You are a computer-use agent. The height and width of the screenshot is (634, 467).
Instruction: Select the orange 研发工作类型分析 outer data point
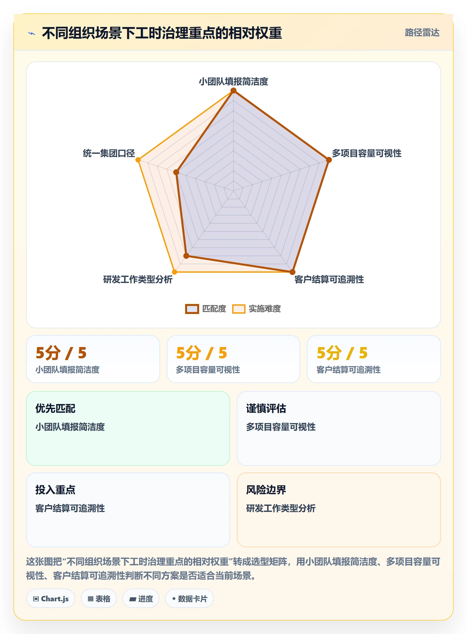click(x=174, y=272)
